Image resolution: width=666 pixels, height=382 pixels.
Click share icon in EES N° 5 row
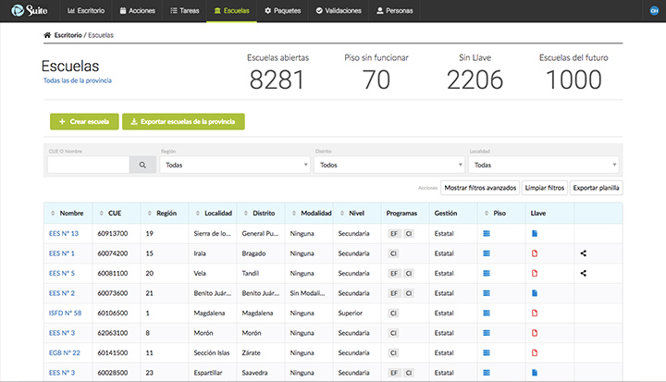pyautogui.click(x=584, y=273)
